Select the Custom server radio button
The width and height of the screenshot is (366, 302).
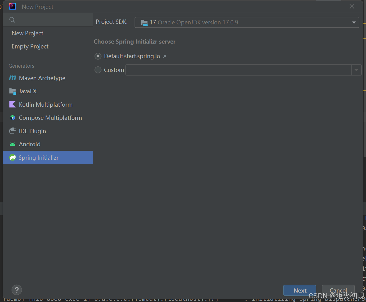pos(98,70)
